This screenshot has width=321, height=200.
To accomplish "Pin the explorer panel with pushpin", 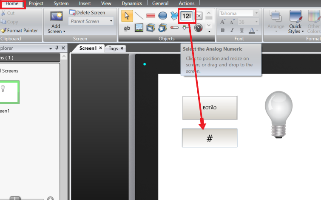I will tap(57, 48).
